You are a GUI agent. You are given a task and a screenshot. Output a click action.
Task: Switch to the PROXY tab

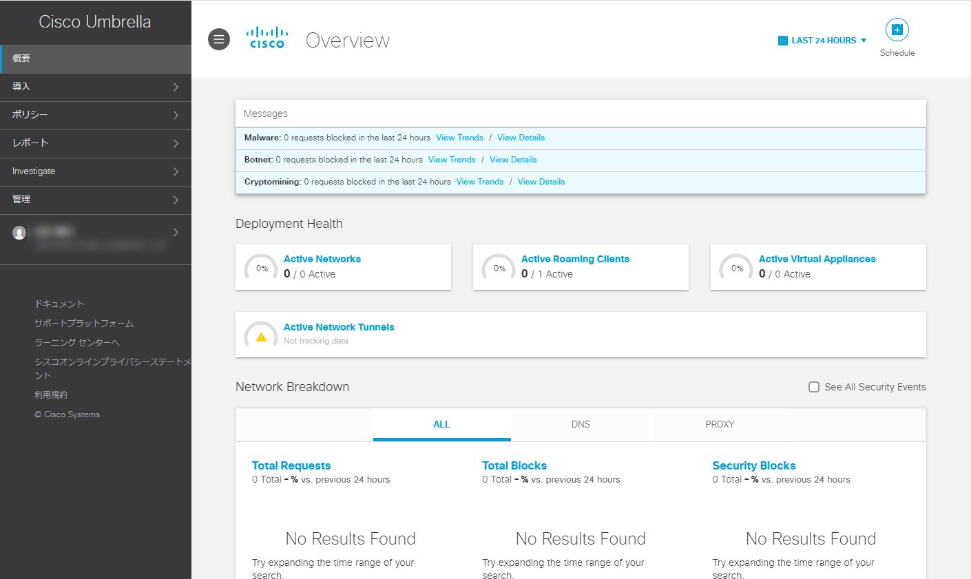coord(720,424)
